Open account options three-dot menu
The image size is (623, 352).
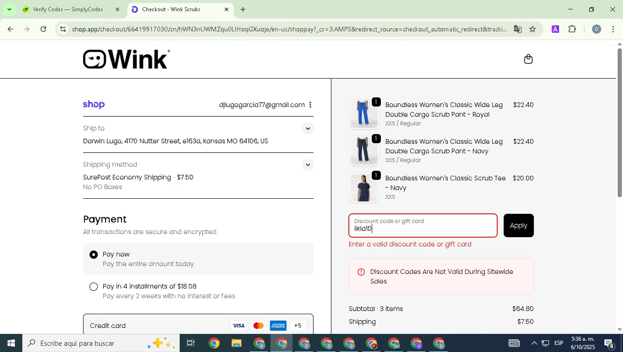click(x=310, y=105)
